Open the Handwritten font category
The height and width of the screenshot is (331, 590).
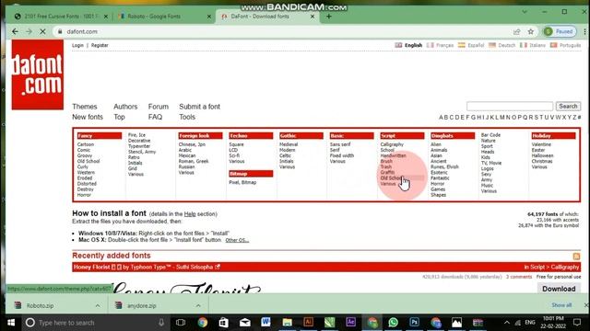tap(394, 155)
